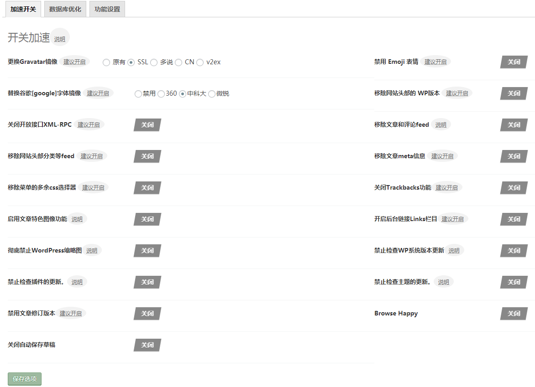The image size is (535, 387).
Task: Choose 360 as Google font mirror
Action: 161,94
